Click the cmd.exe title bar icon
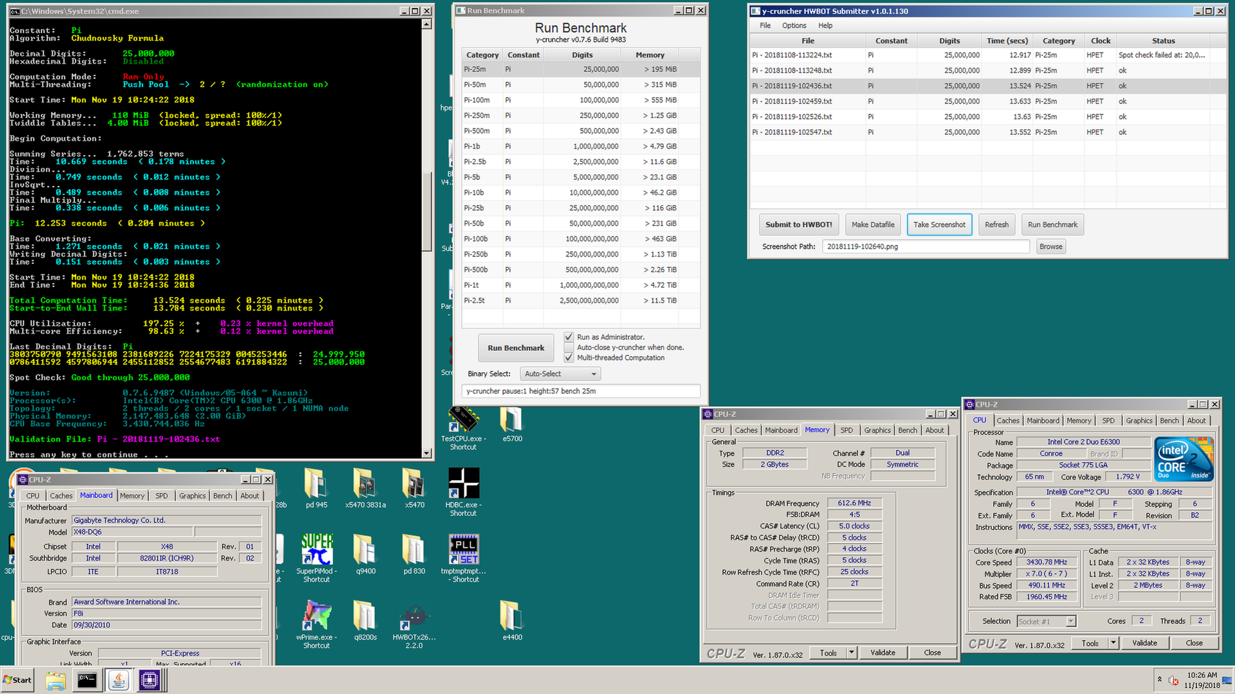This screenshot has width=1235, height=694. (x=14, y=11)
